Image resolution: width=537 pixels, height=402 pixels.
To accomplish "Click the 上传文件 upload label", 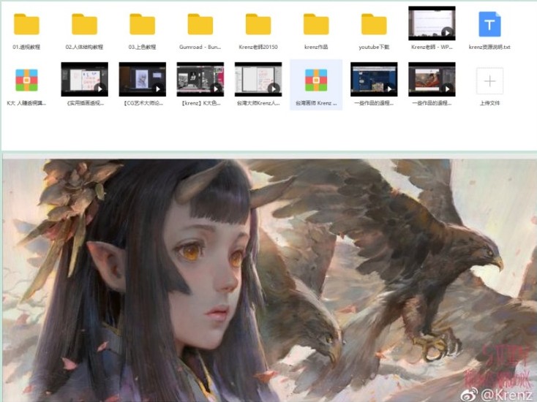I will tap(489, 103).
